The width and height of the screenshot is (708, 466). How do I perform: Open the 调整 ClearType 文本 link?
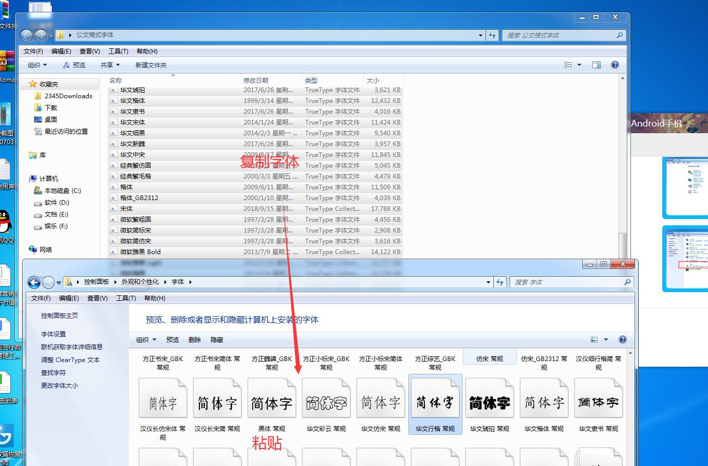(70, 360)
